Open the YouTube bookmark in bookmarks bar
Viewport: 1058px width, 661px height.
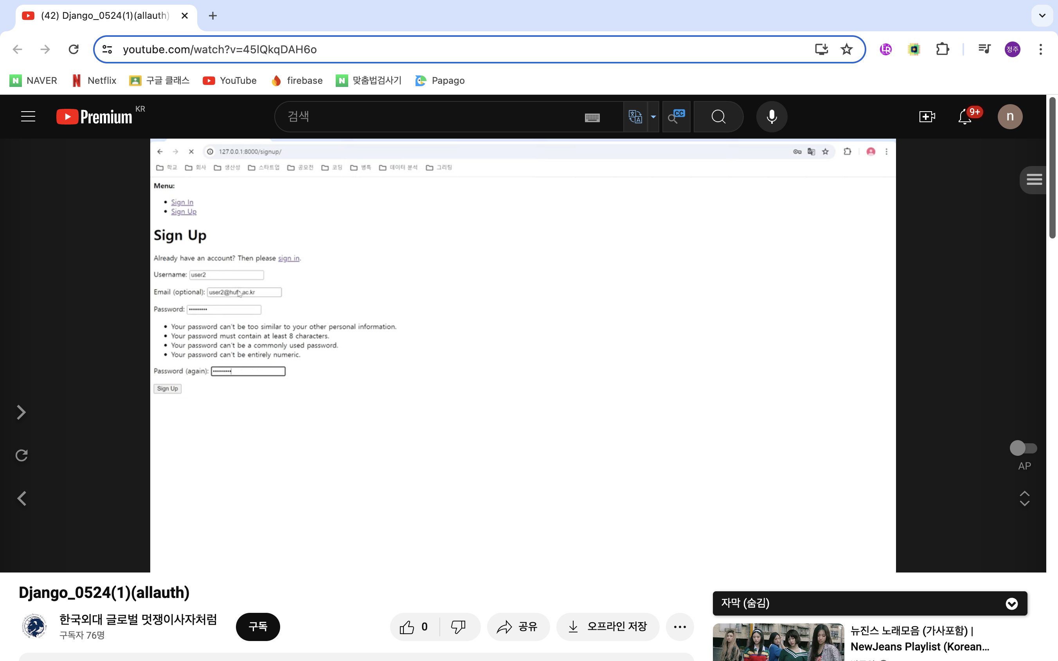[x=230, y=80]
